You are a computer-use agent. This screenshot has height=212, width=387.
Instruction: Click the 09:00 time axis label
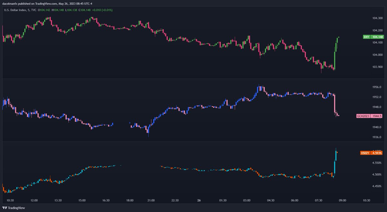point(342,200)
